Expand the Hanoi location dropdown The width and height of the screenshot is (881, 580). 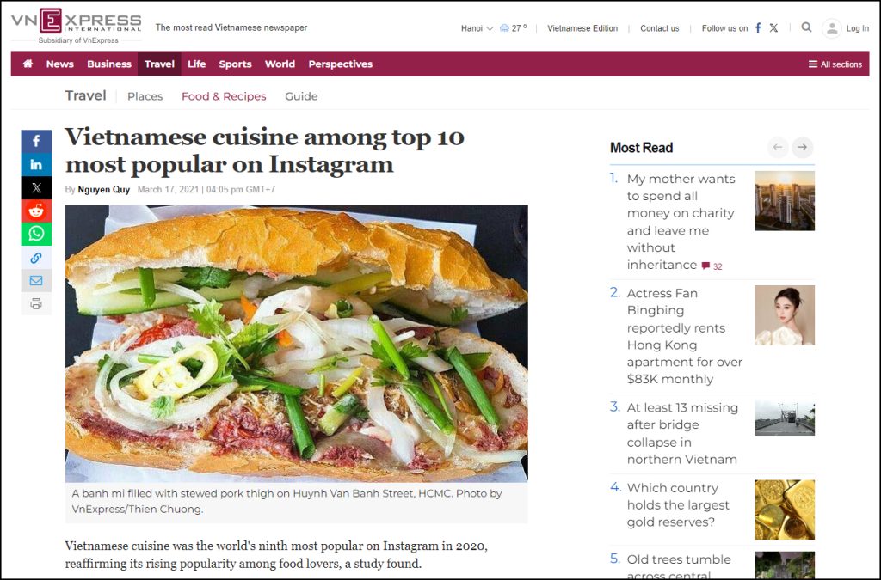click(477, 28)
